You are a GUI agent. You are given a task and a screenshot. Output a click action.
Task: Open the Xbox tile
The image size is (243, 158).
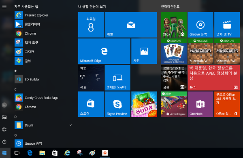coord(174,25)
